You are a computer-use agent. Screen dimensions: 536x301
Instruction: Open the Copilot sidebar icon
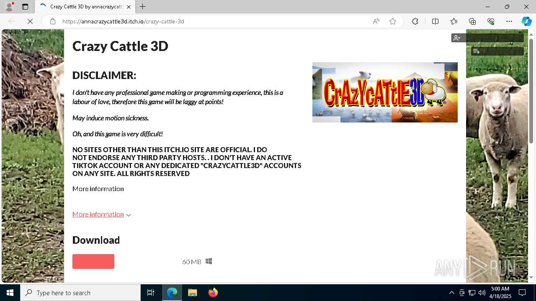(x=526, y=21)
